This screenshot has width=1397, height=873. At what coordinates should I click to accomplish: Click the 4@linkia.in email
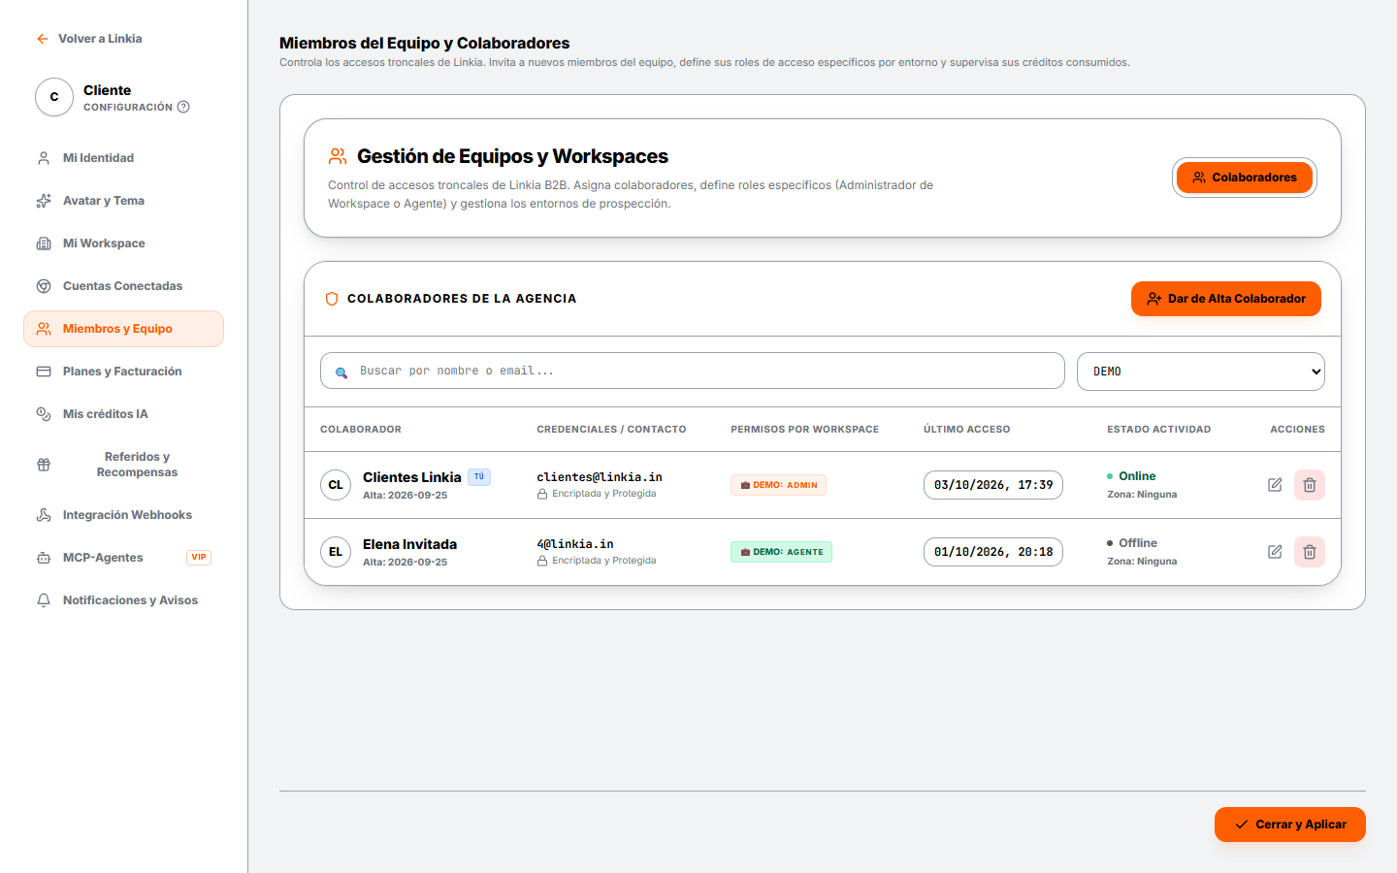click(575, 544)
